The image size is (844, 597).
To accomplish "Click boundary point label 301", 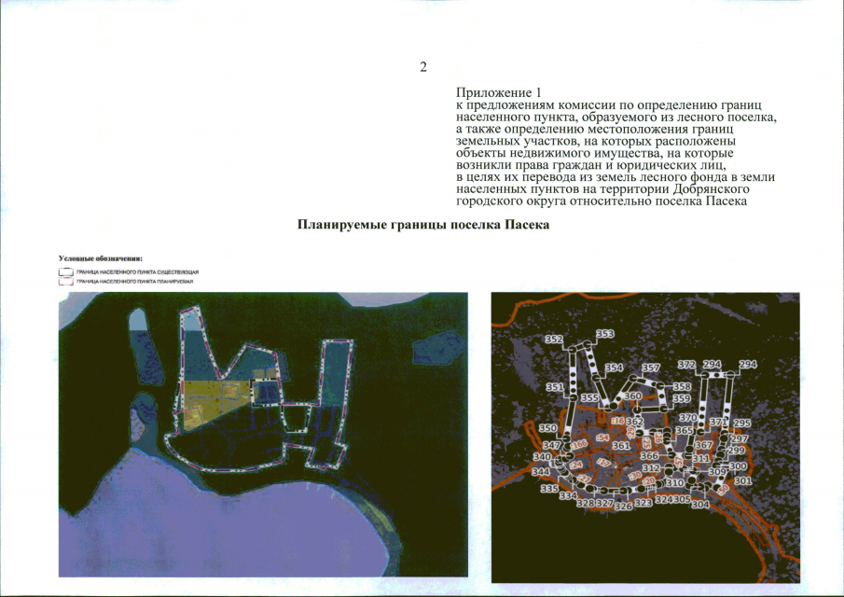I will click(x=742, y=480).
